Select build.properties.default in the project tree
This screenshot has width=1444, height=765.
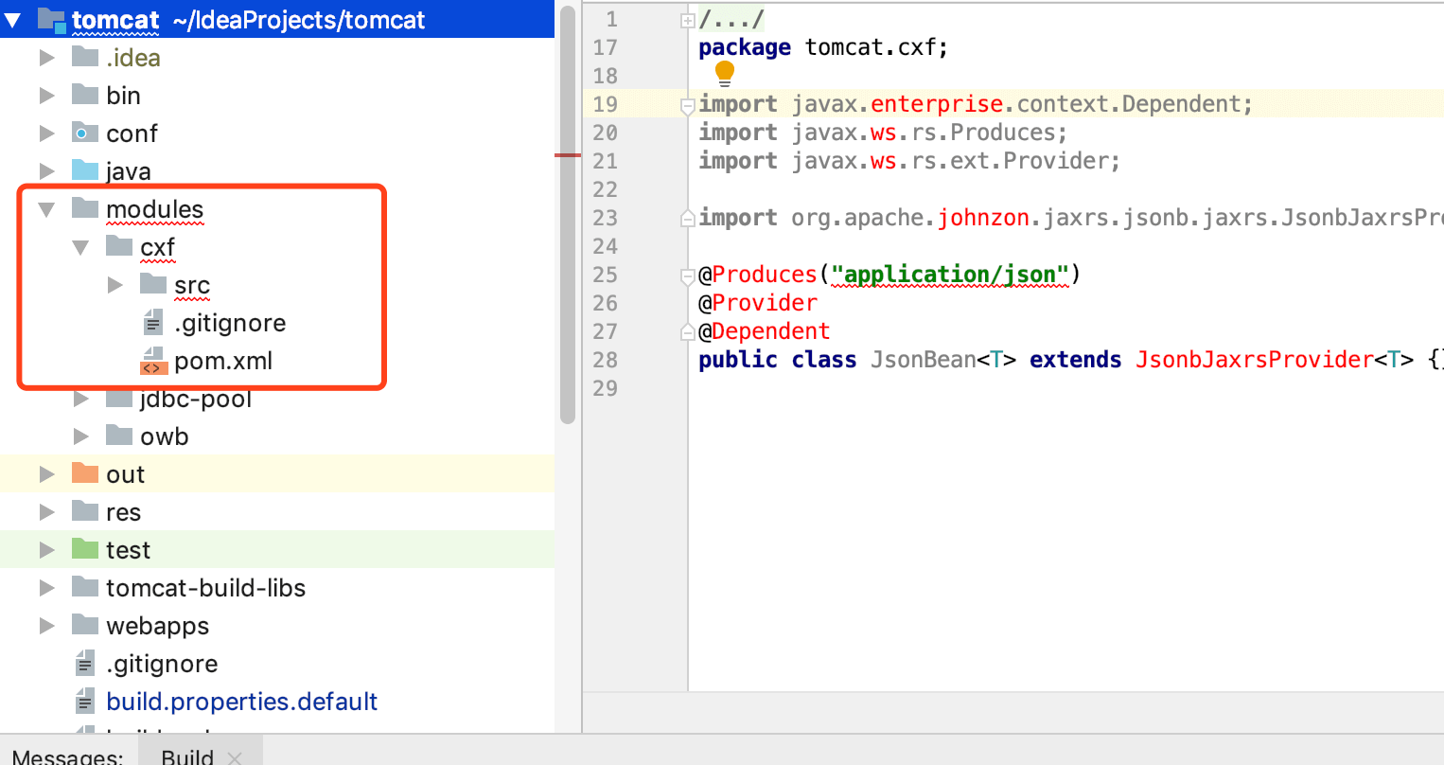[x=242, y=702]
